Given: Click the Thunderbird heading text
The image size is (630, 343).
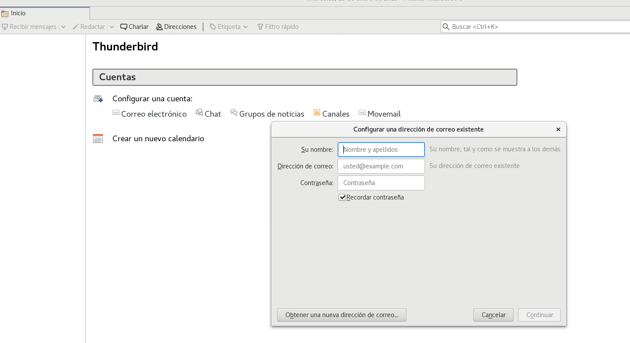Looking at the screenshot, I should point(125,46).
